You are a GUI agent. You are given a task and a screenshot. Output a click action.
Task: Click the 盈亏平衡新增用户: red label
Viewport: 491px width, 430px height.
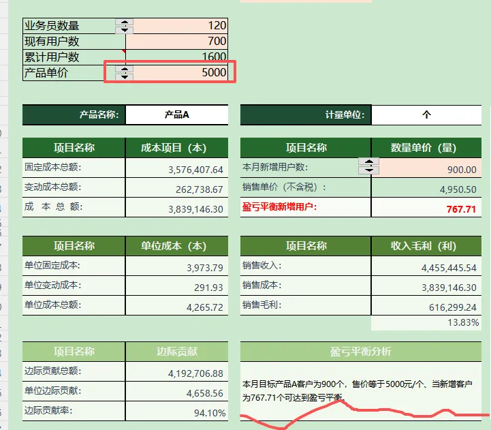279,207
